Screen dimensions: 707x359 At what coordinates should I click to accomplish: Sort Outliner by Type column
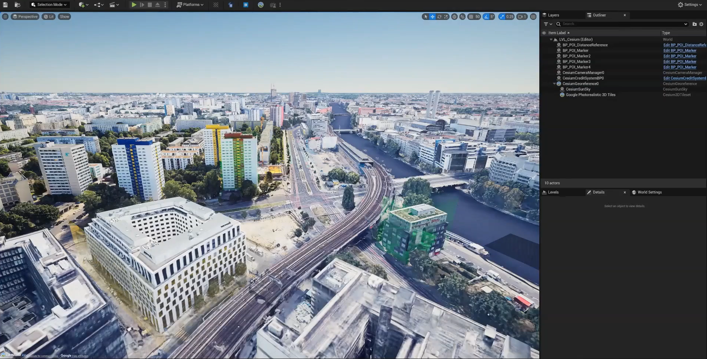(666, 33)
